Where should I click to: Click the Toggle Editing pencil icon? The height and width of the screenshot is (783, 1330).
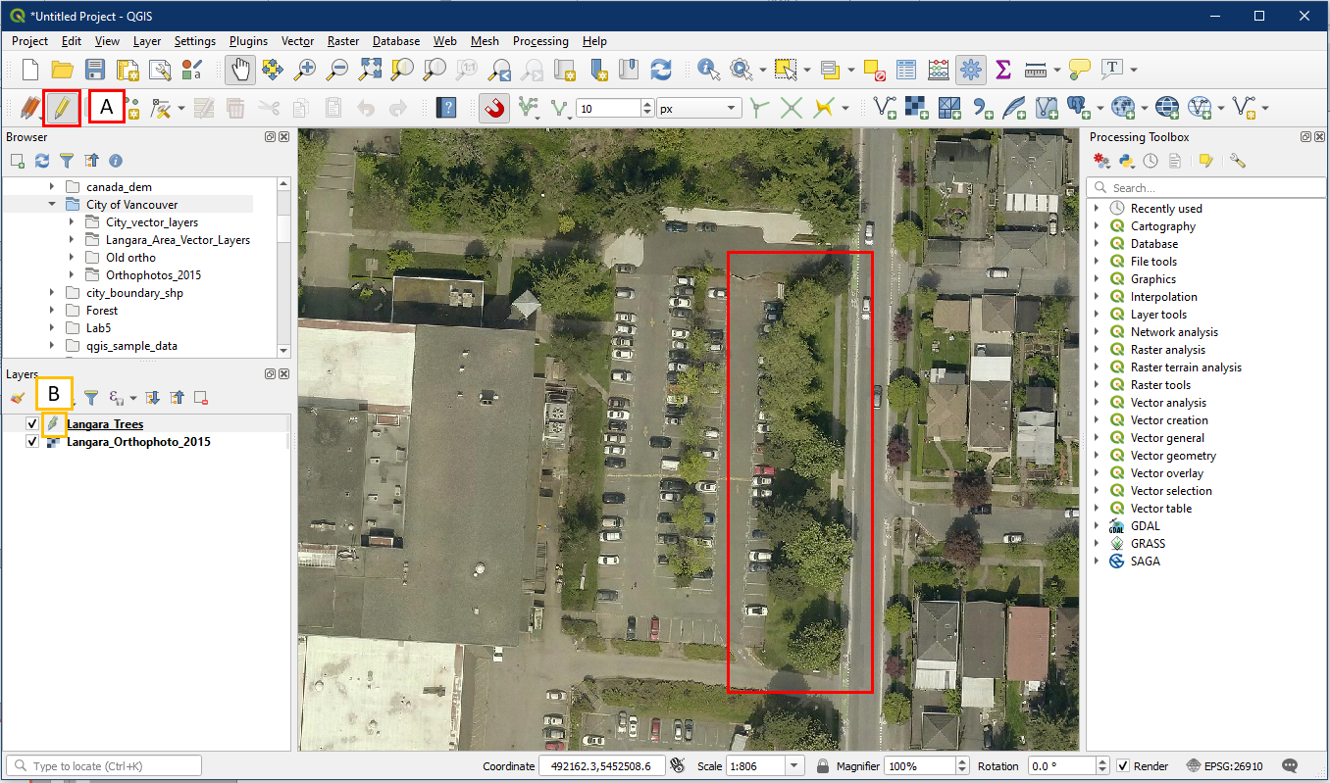pos(62,107)
